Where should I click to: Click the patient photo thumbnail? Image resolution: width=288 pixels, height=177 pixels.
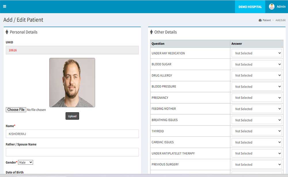tap(72, 83)
